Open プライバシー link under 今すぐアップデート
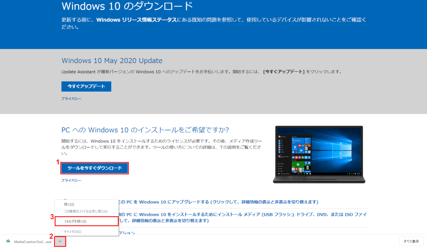 [71, 99]
